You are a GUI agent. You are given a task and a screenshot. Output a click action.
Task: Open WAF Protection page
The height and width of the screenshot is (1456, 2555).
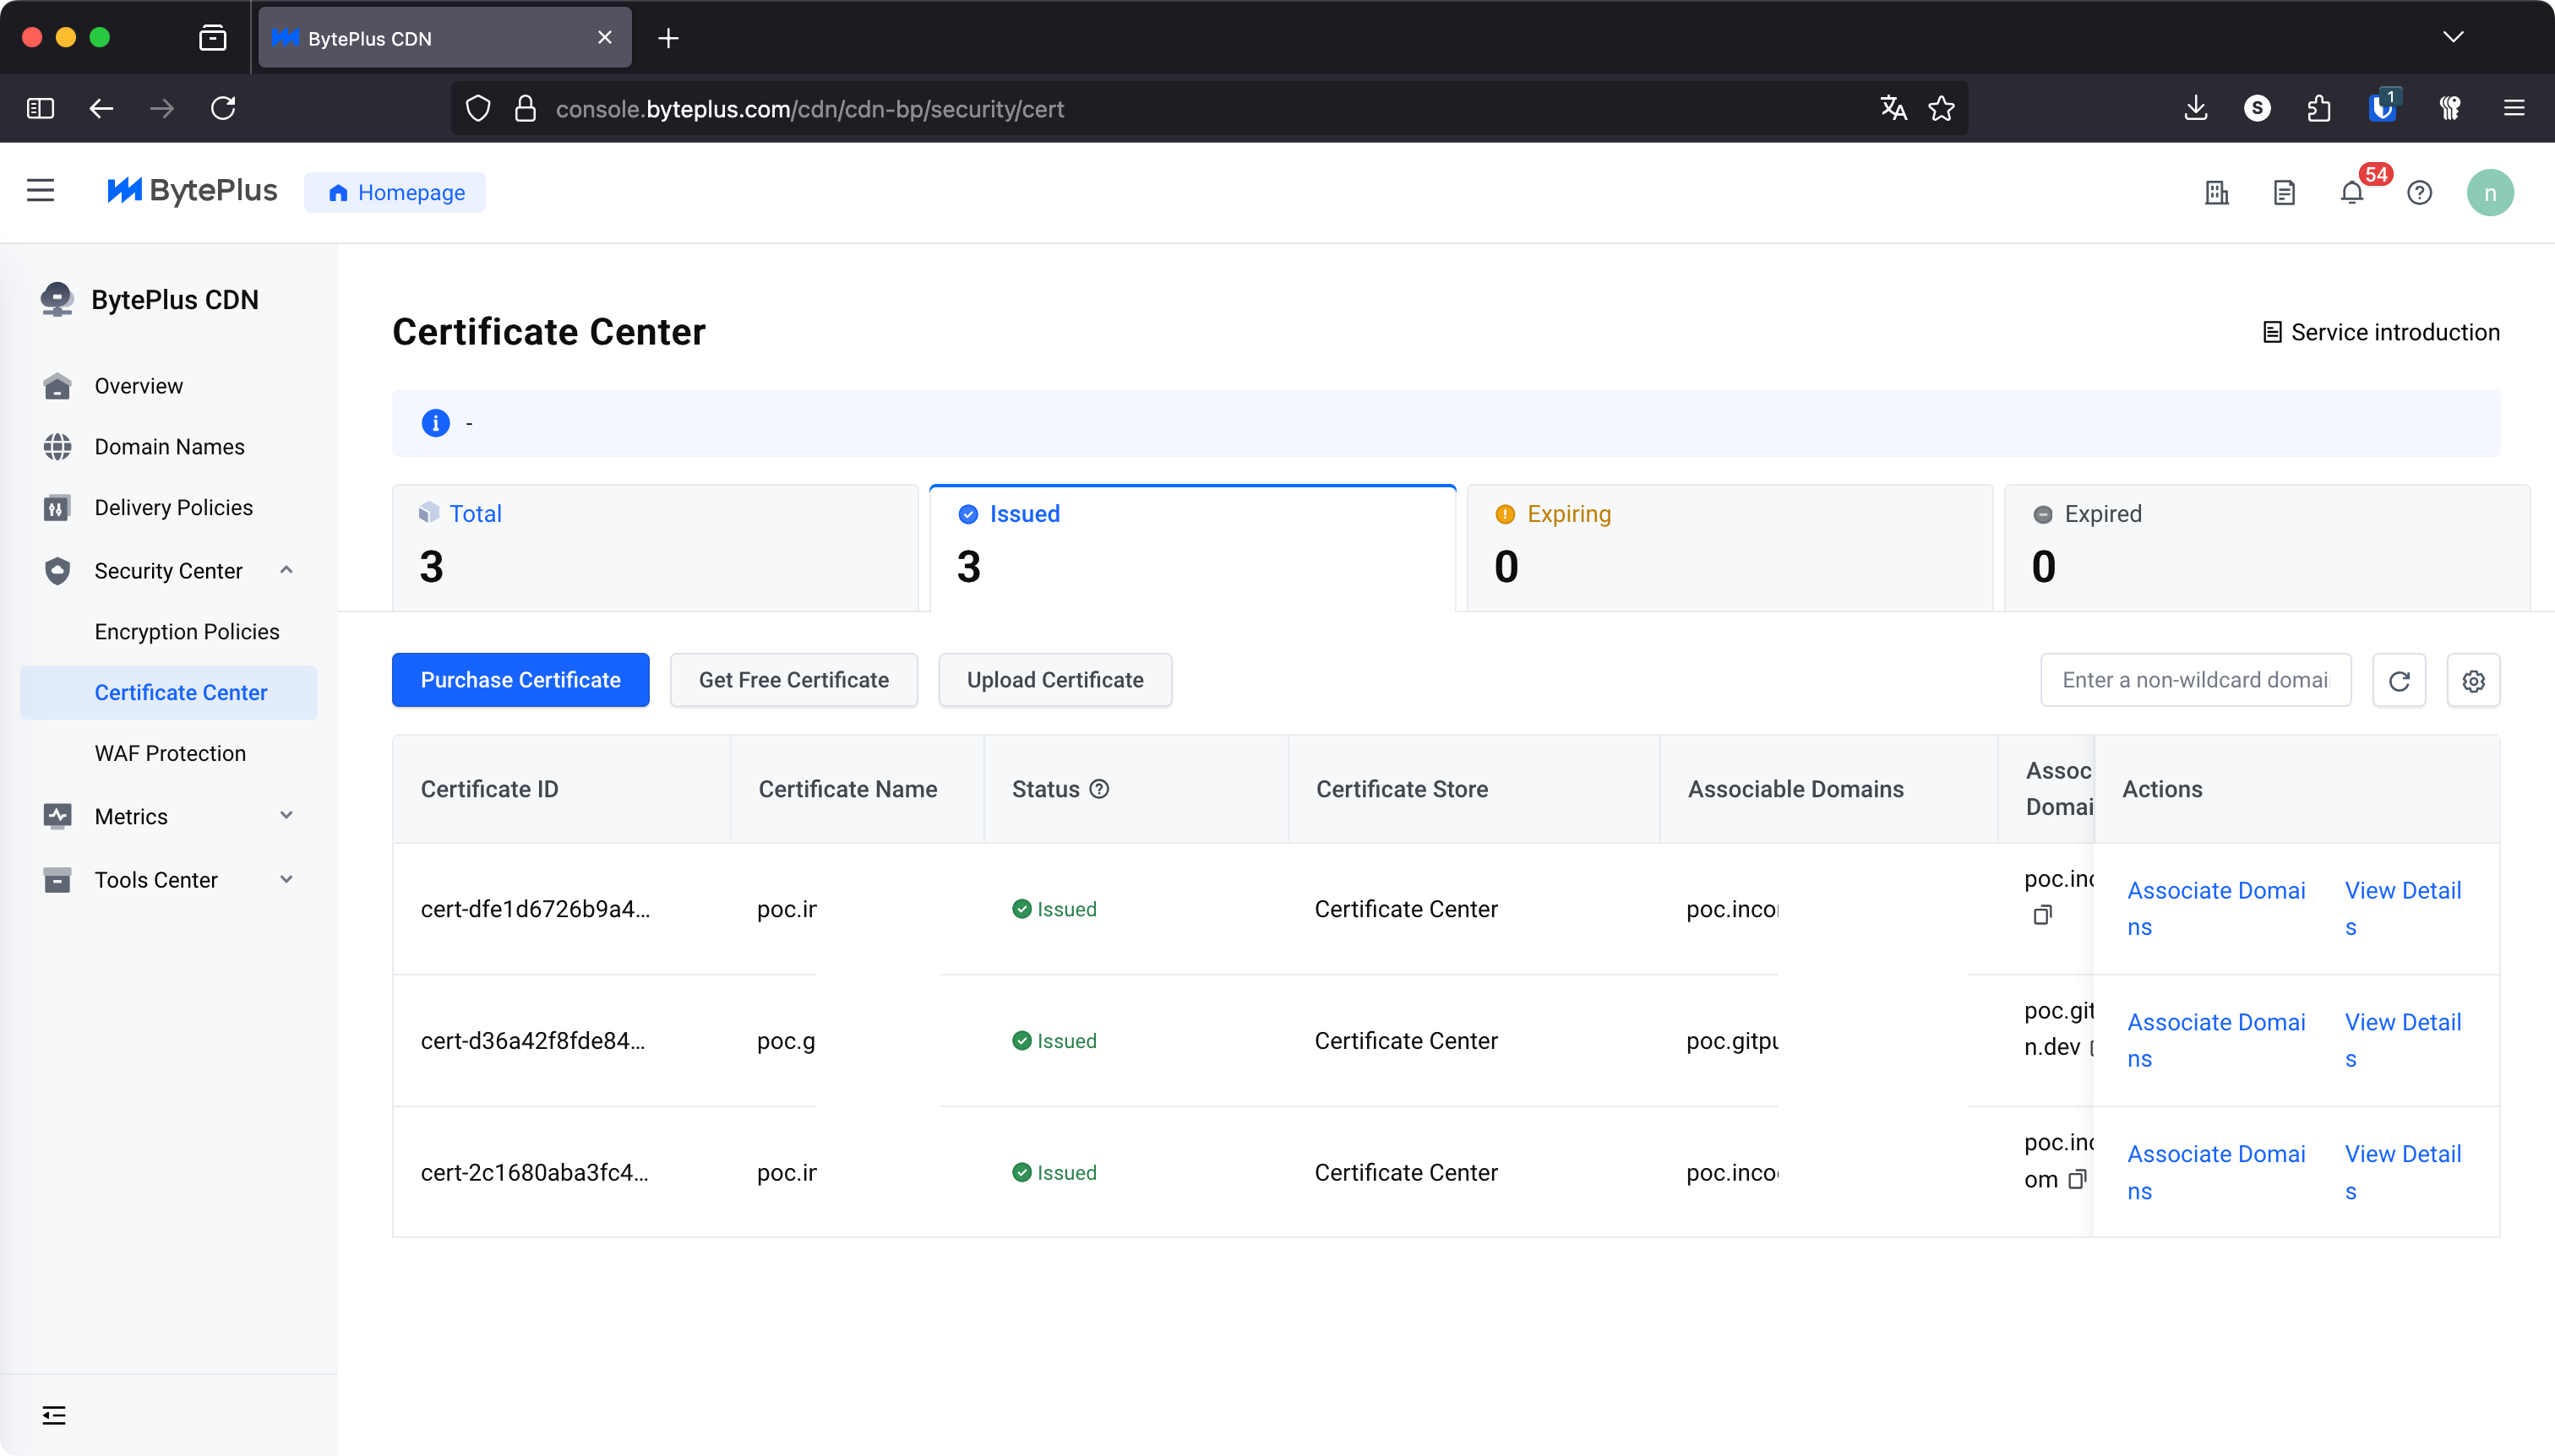[168, 754]
